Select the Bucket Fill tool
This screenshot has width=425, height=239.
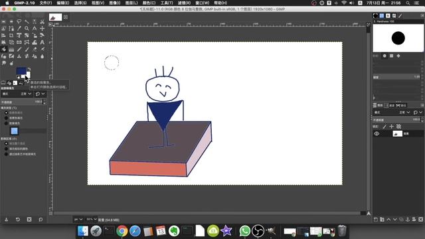[4, 49]
